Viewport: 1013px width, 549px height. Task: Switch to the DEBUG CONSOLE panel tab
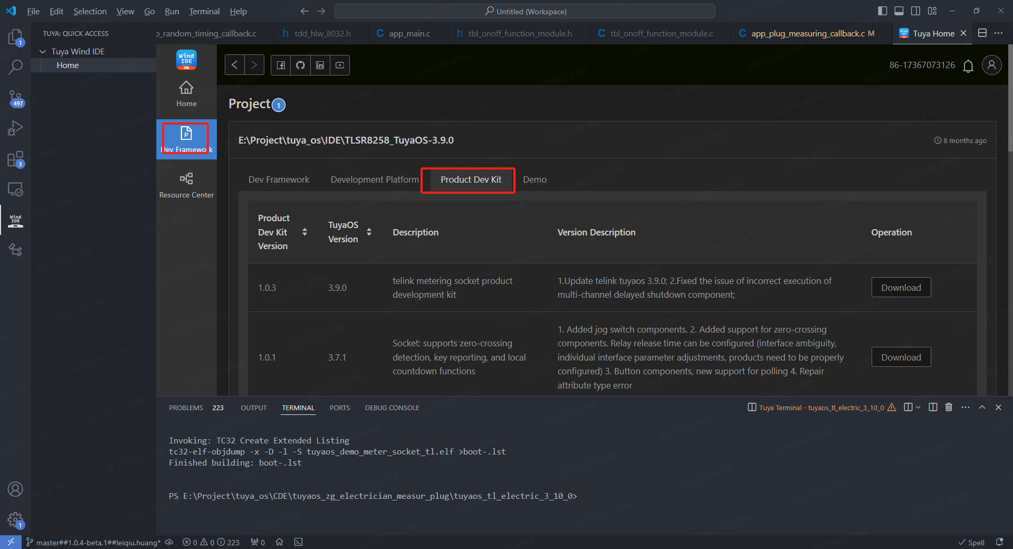tap(392, 408)
